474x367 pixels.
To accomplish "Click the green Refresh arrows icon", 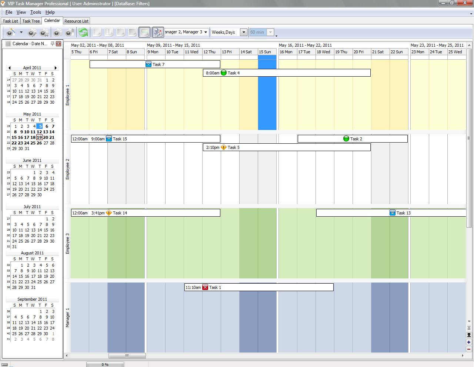I will tap(83, 33).
